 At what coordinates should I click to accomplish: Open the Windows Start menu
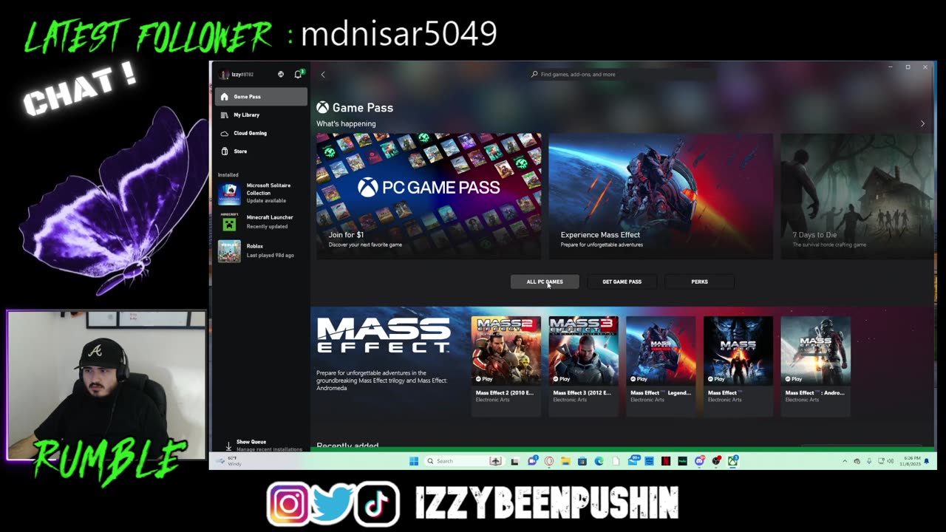414,461
